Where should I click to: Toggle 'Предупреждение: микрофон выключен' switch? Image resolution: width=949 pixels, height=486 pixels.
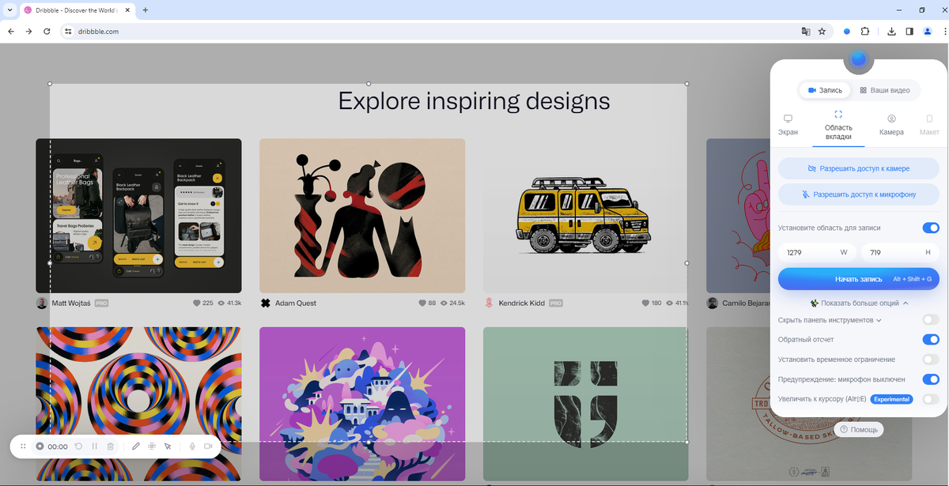(931, 379)
